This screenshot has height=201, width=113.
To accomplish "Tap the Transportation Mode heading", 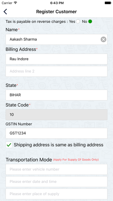I will coord(29,160).
